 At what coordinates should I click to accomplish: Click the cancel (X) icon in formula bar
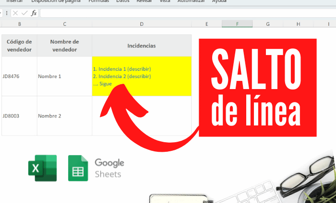tap(16, 13)
